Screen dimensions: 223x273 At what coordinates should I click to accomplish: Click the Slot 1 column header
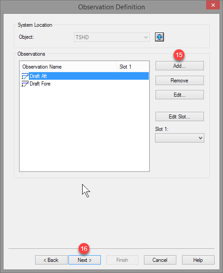click(x=133, y=67)
